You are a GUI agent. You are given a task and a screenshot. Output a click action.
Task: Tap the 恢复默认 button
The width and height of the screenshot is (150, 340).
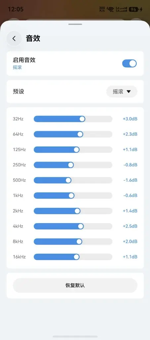point(75,285)
